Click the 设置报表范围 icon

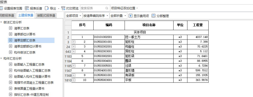point(1,8)
